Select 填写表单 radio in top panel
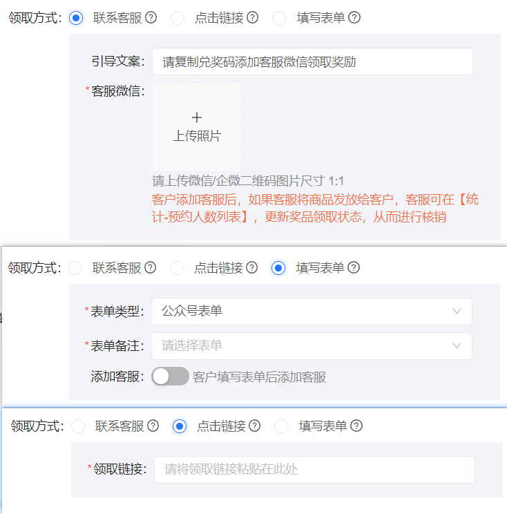507x514 pixels. (x=279, y=18)
